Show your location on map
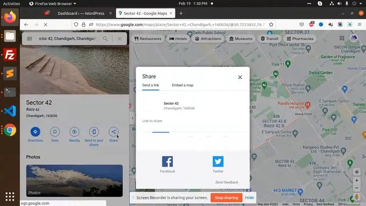366x206 pixels. pos(357,172)
